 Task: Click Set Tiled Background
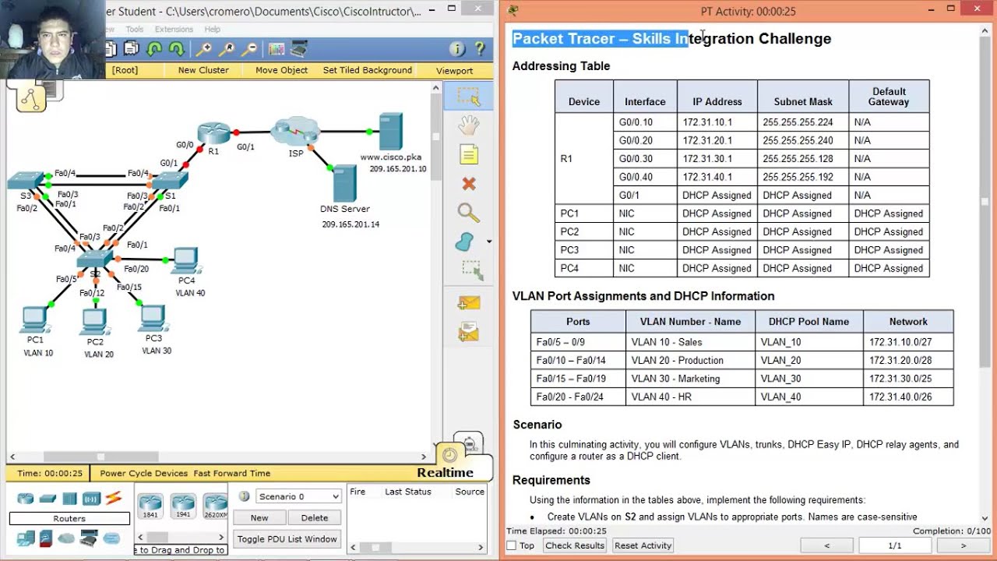[368, 70]
